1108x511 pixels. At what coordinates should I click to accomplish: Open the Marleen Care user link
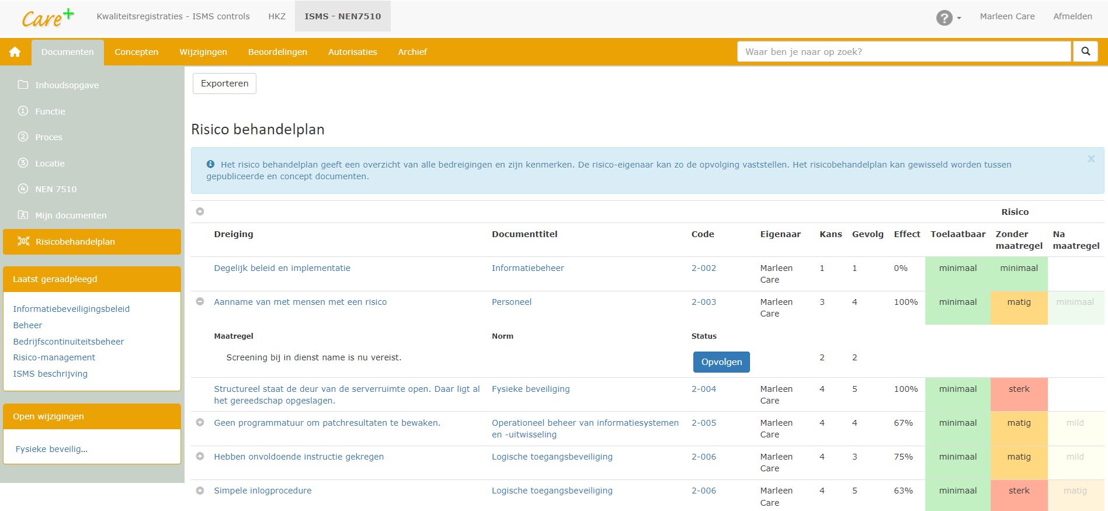[x=1007, y=16]
